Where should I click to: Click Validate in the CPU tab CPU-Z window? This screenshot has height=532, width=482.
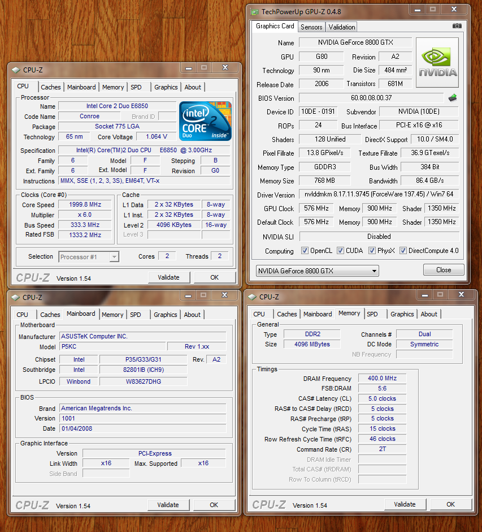point(169,277)
